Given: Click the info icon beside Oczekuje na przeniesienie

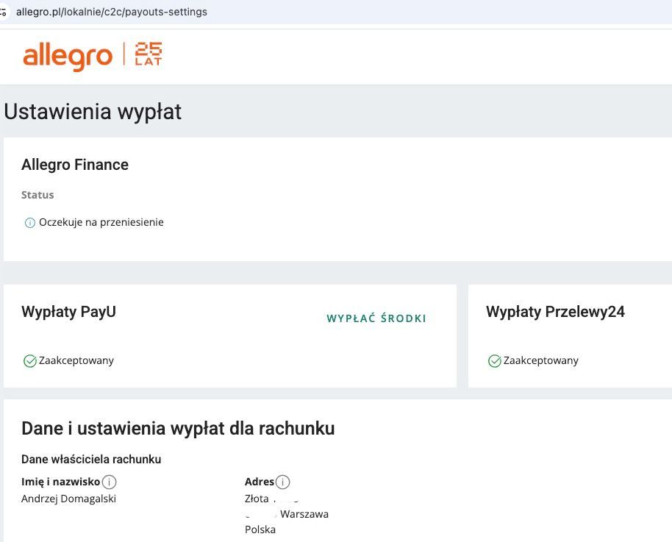Looking at the screenshot, I should [x=30, y=223].
